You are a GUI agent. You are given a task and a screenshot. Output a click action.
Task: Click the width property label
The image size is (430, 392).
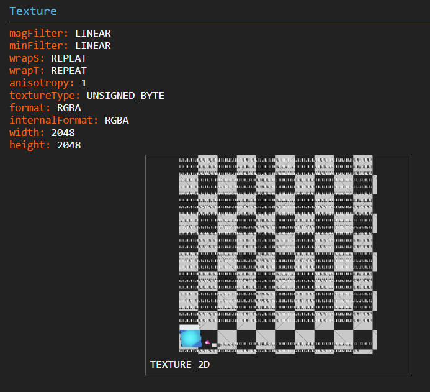pos(27,133)
